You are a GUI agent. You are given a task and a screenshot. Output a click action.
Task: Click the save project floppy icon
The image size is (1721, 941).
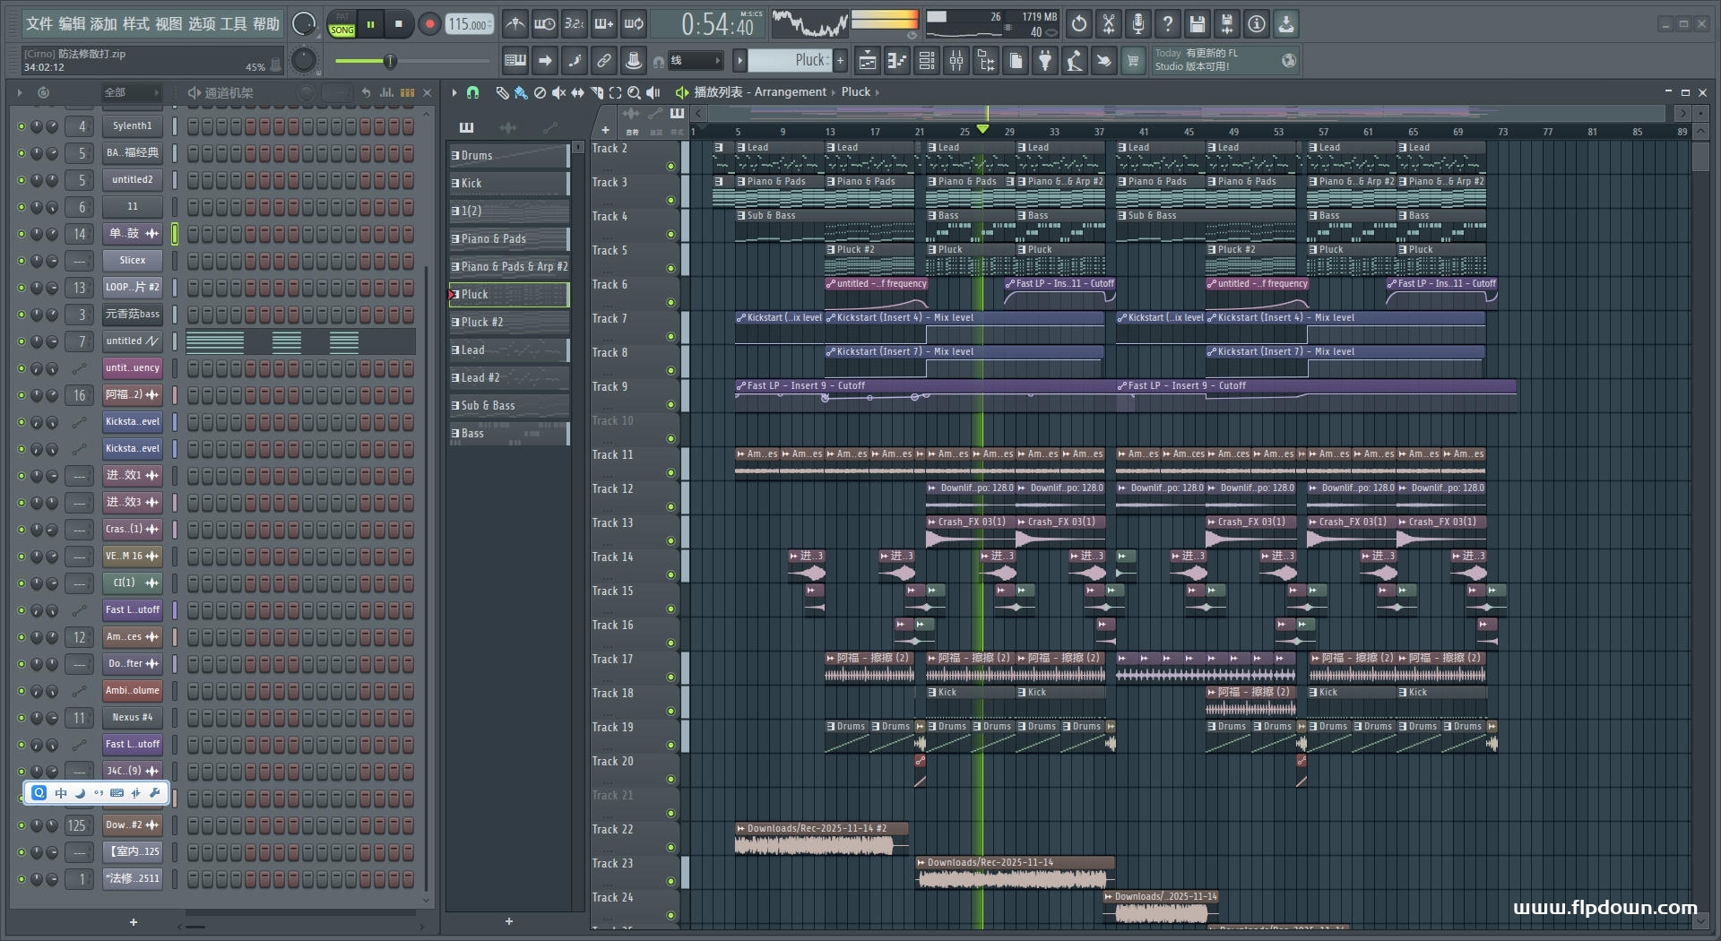click(1197, 24)
